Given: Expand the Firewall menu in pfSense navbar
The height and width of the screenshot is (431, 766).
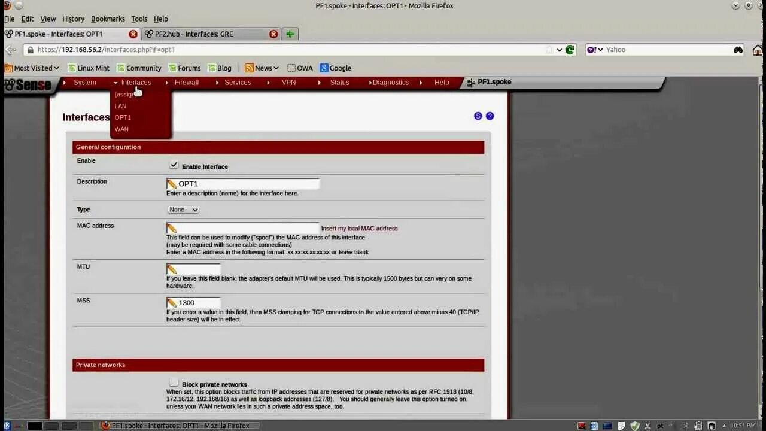Looking at the screenshot, I should (187, 83).
